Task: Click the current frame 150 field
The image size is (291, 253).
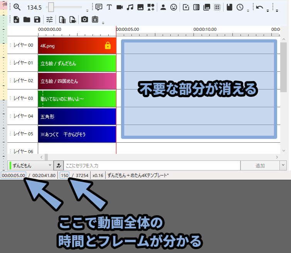Action: 64,175
